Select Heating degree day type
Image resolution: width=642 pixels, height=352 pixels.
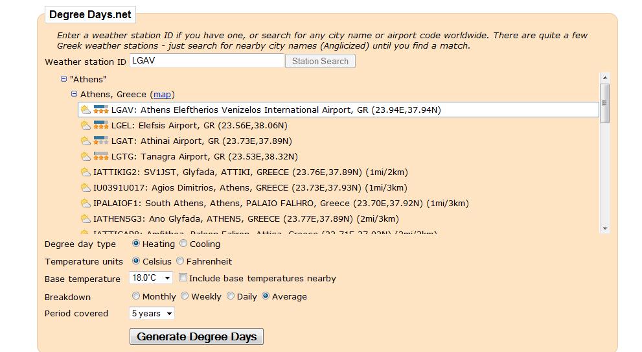(x=136, y=243)
